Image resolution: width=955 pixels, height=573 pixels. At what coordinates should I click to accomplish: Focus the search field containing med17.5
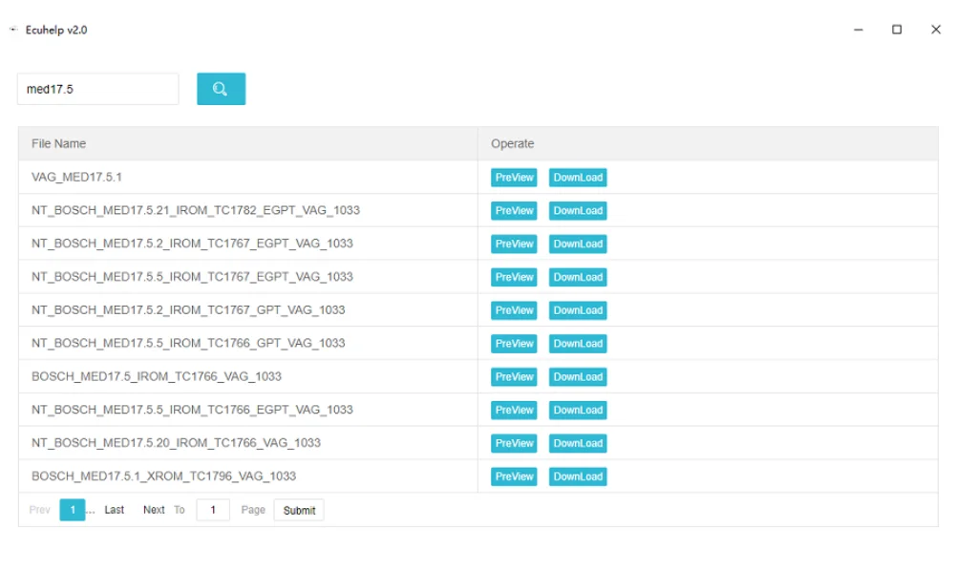pos(98,89)
